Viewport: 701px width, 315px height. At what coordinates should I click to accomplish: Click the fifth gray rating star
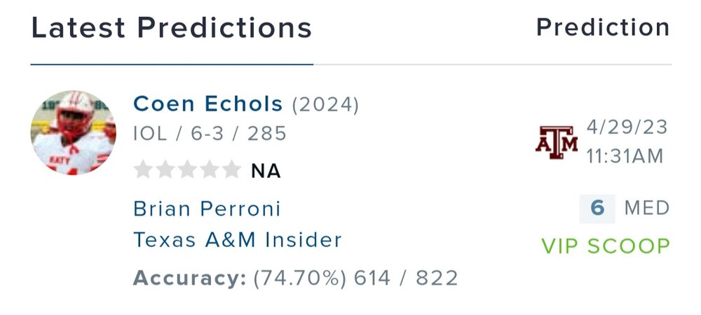231,170
